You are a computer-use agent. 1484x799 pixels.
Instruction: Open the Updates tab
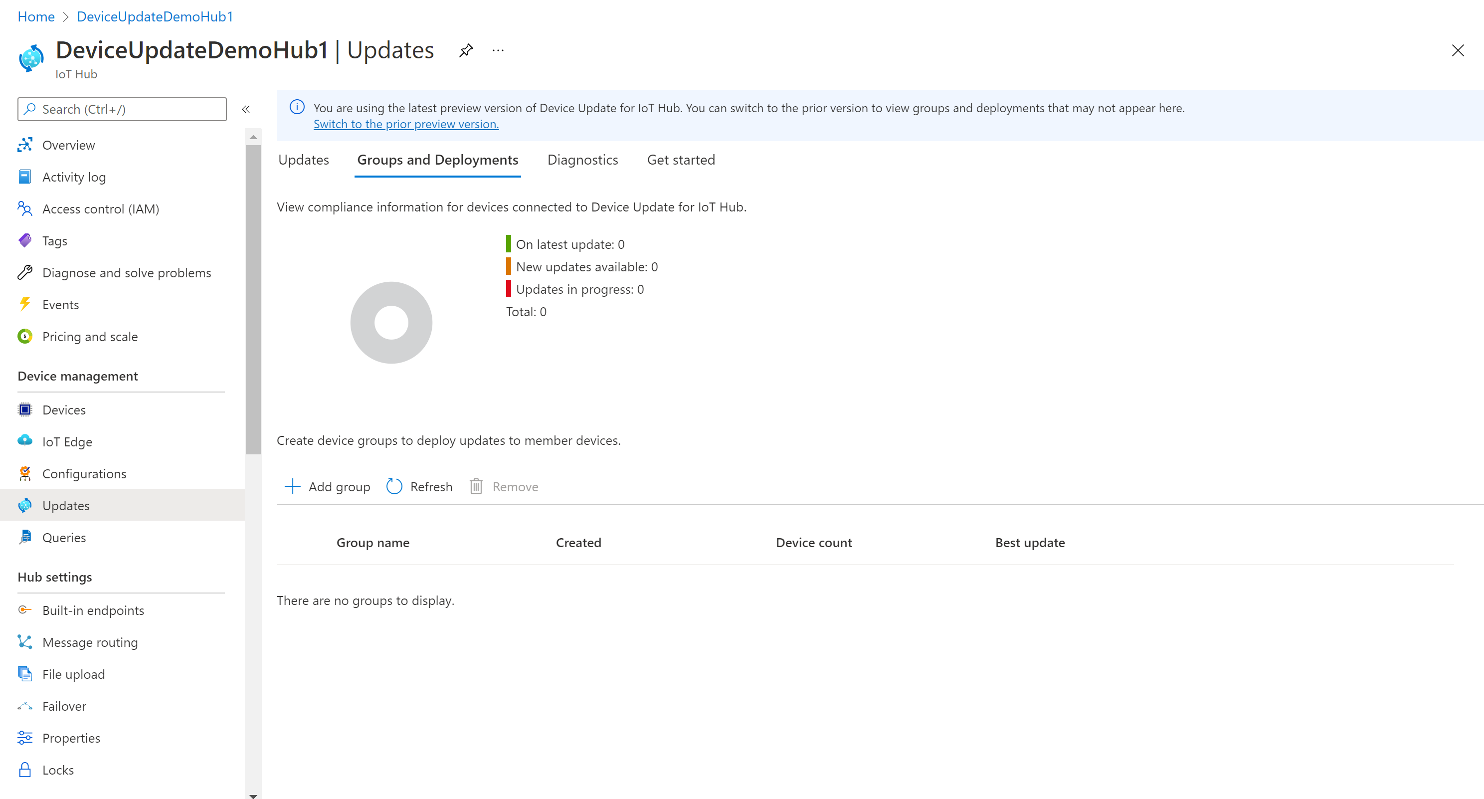tap(304, 160)
